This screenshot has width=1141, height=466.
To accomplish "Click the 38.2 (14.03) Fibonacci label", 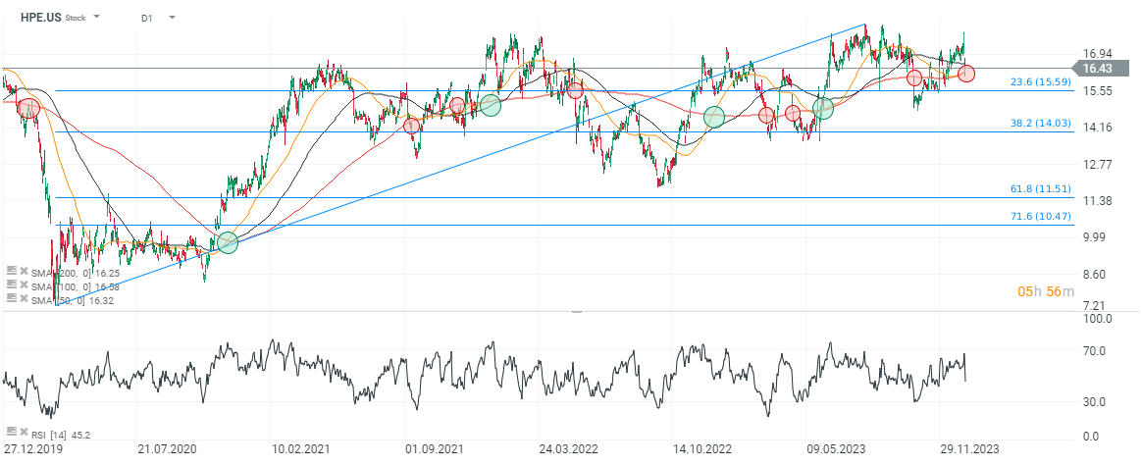I will tap(1041, 124).
